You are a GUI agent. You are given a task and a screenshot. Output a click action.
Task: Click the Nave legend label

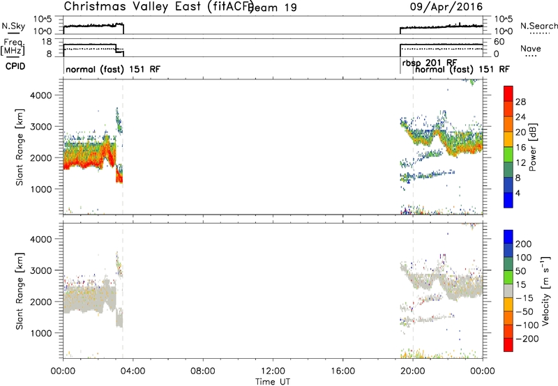click(531, 49)
